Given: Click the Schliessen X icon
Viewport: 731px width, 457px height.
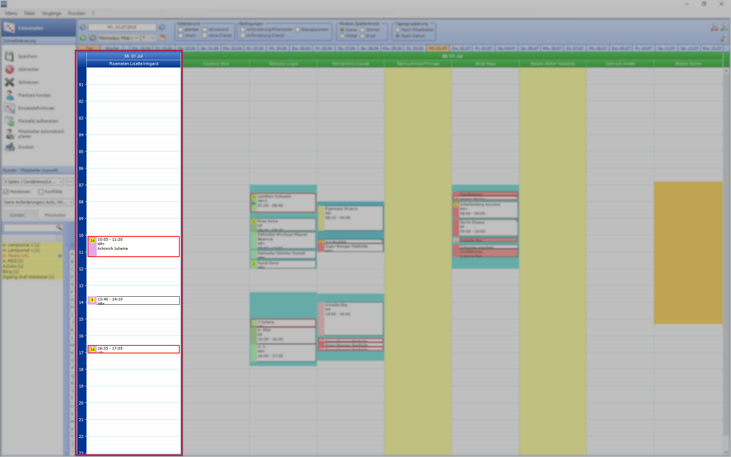Looking at the screenshot, I should [x=10, y=82].
